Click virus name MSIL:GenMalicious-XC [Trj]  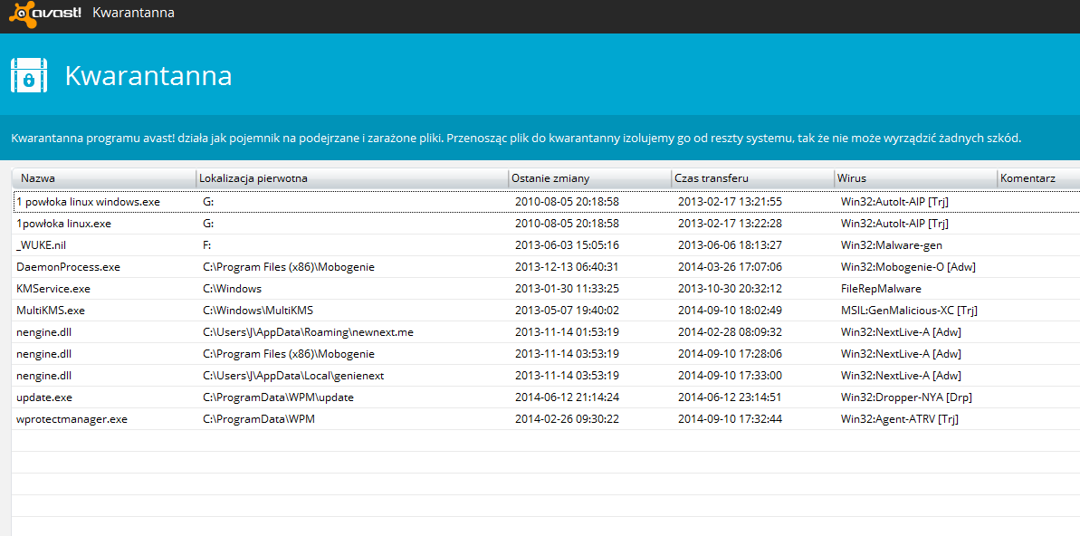point(909,310)
